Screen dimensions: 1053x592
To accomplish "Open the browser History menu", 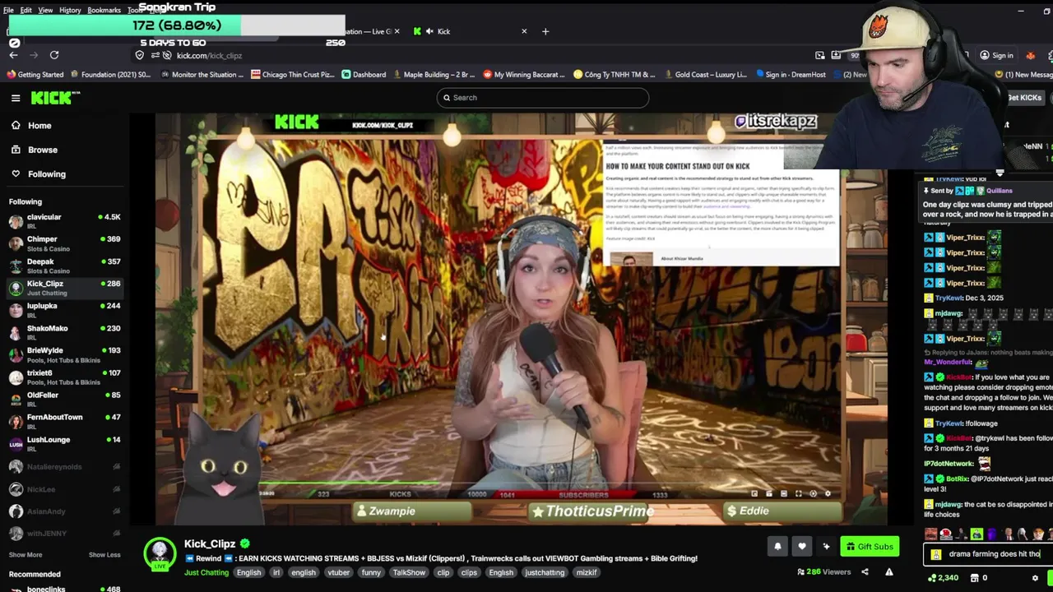I will pyautogui.click(x=70, y=10).
